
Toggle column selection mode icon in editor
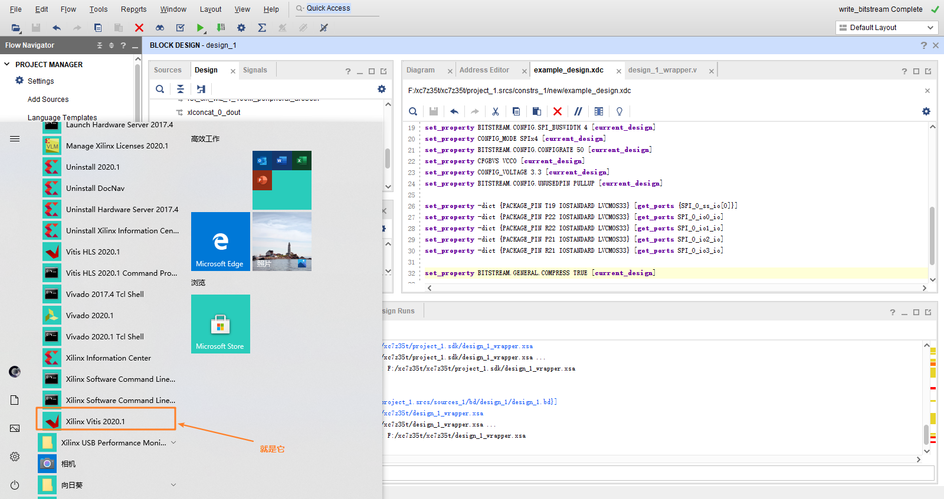point(599,111)
